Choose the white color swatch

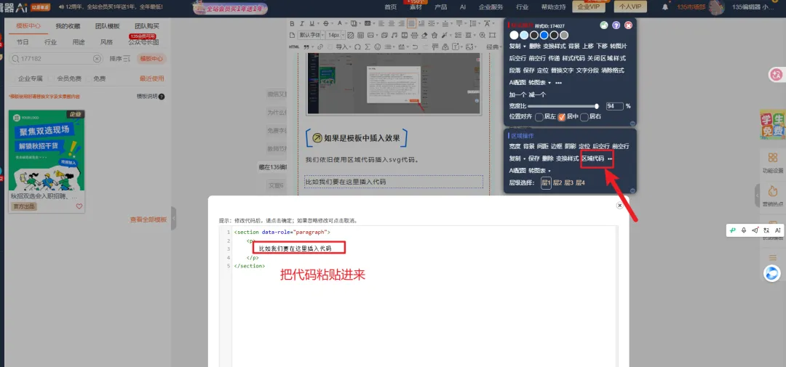point(515,35)
